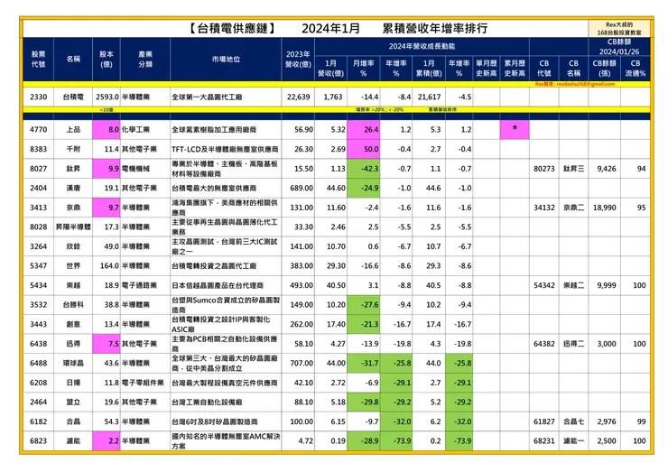Click the 1月營收(億) column header
668x472 pixels.
click(x=330, y=69)
